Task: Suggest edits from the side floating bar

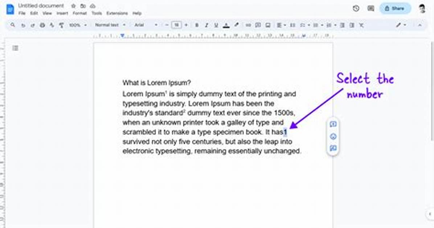Action: (333, 148)
